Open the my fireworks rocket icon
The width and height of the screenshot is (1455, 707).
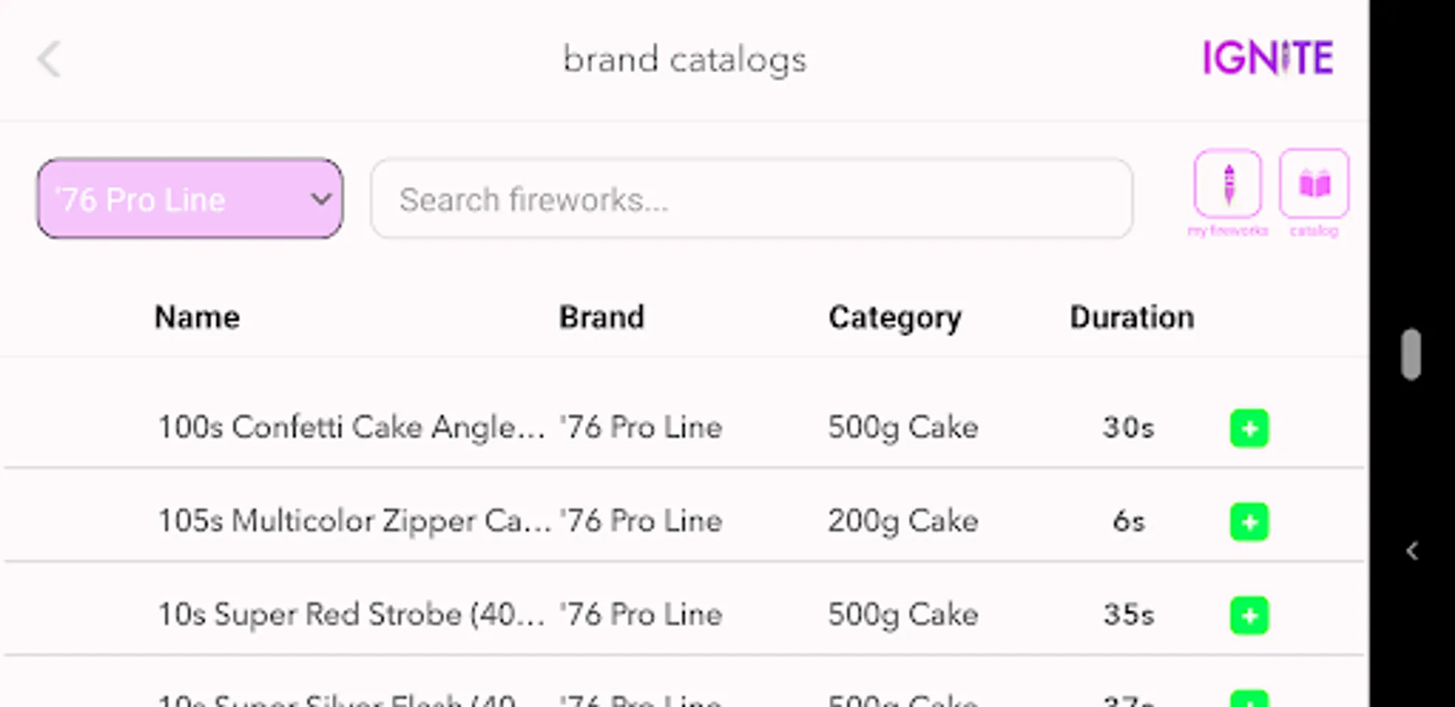[x=1228, y=185]
